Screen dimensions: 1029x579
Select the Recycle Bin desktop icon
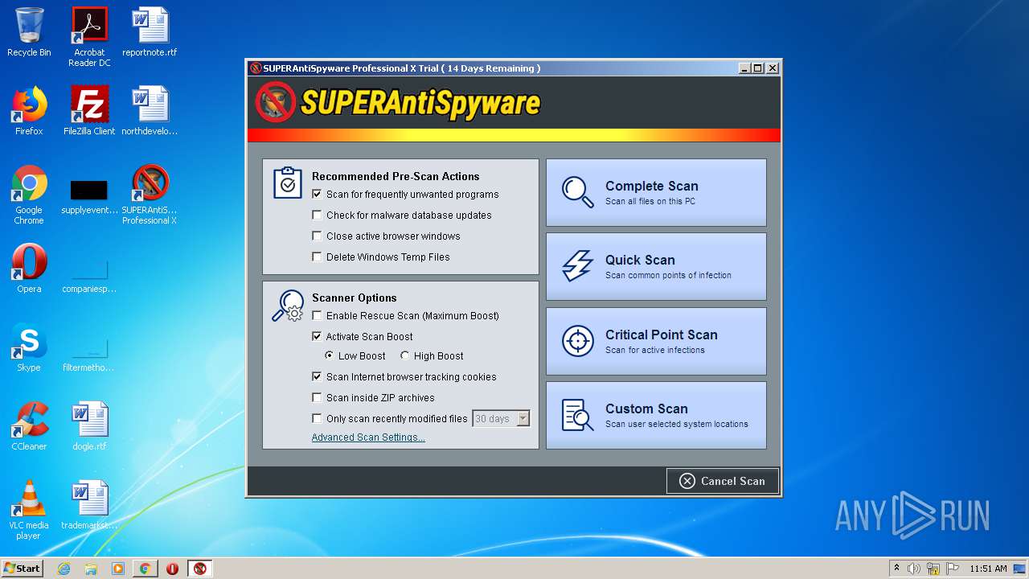tap(29, 32)
